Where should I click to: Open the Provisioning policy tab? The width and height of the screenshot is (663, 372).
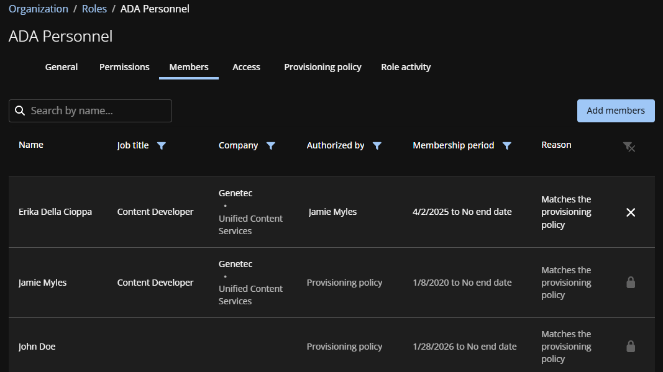(322, 67)
